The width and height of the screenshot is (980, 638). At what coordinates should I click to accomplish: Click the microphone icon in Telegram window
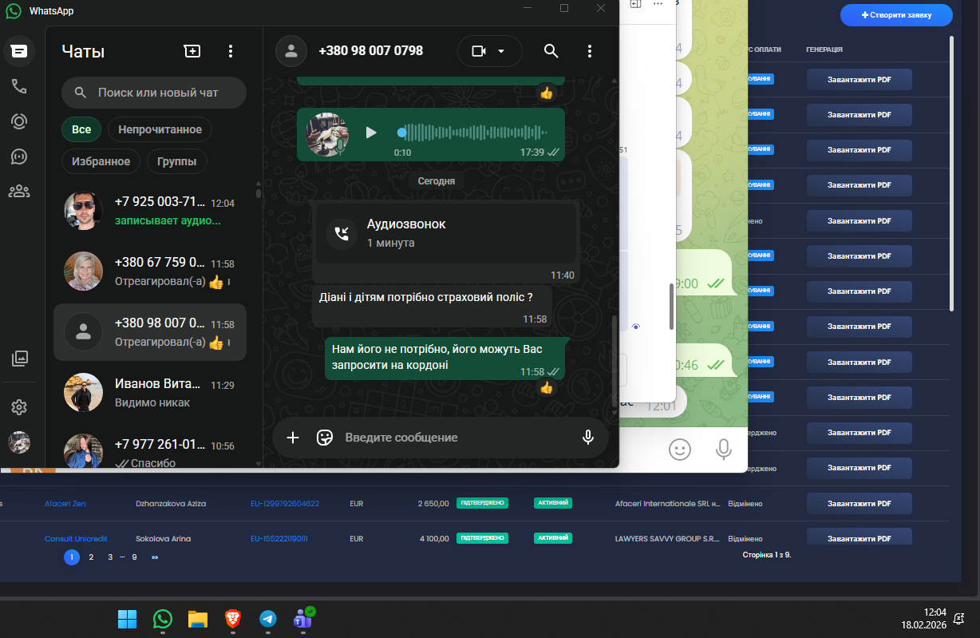click(x=724, y=450)
